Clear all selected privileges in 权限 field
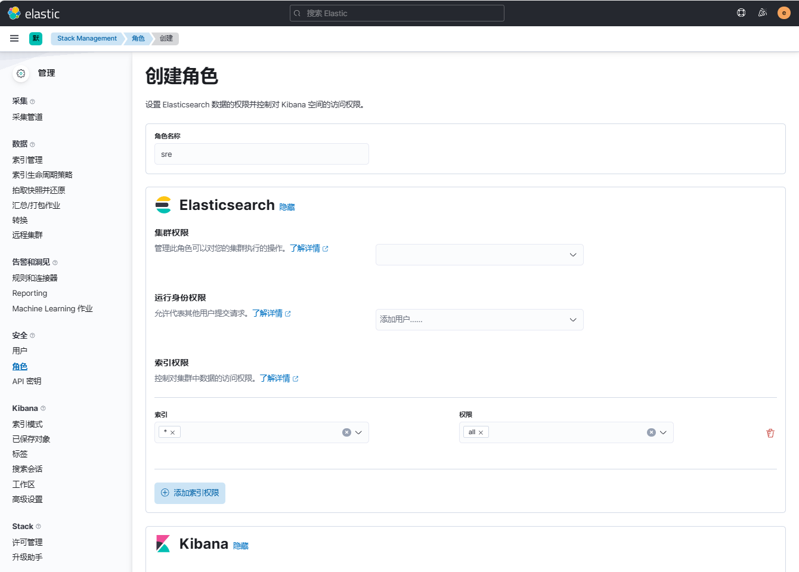799x572 pixels. (x=651, y=432)
